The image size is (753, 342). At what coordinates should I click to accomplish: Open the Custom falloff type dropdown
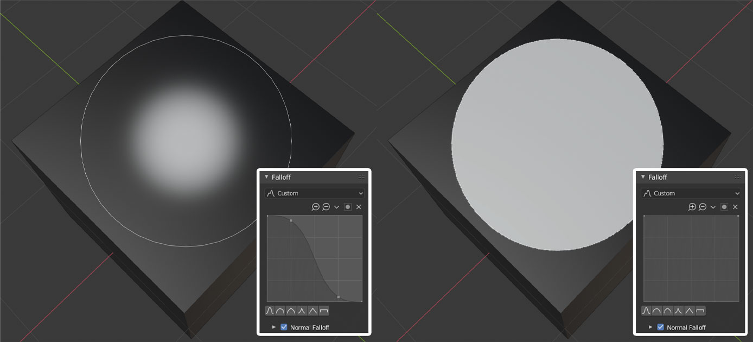point(314,193)
